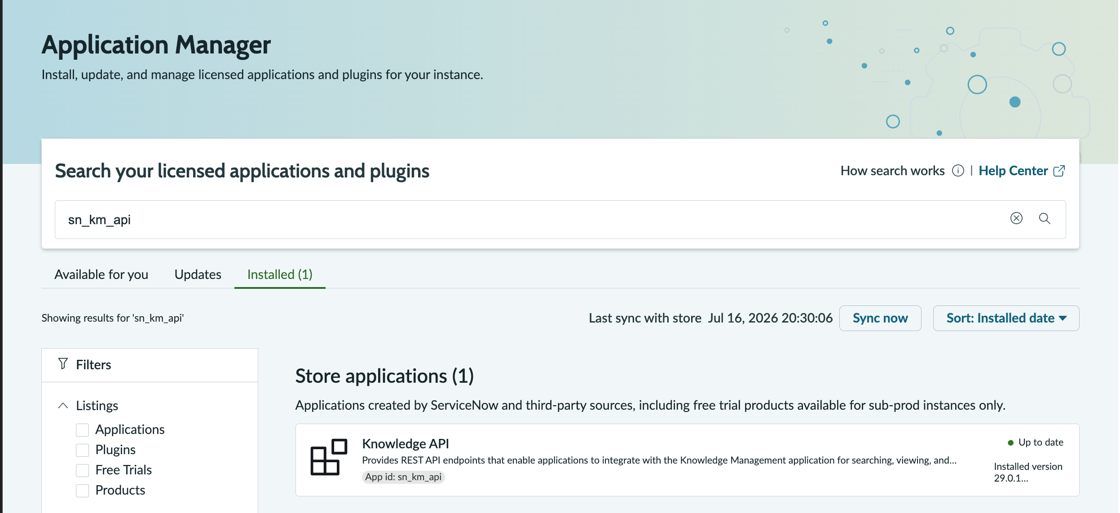Open the Knowledge API application title

[x=406, y=444]
